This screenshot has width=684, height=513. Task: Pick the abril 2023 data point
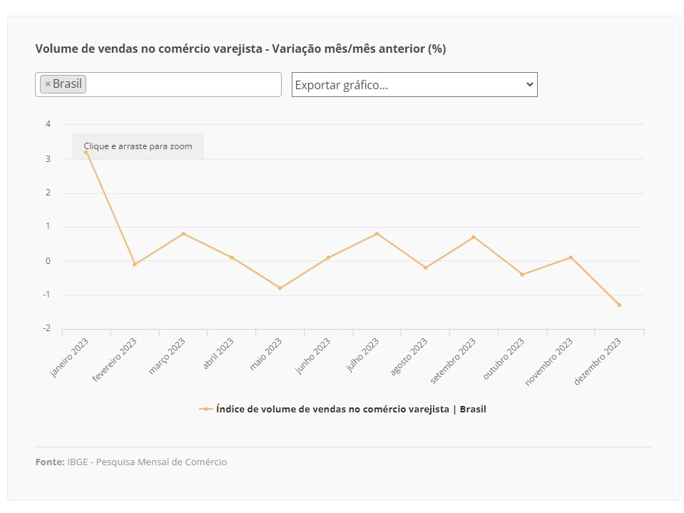(x=232, y=258)
